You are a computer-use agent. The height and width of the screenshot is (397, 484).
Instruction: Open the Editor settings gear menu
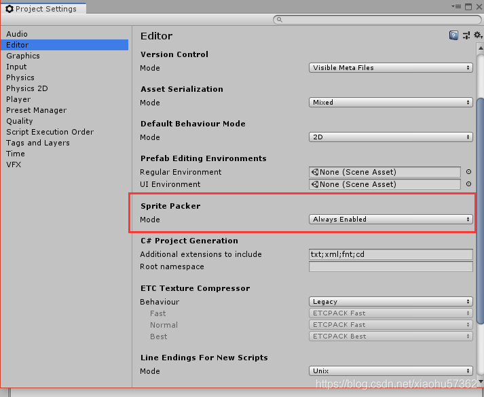tap(478, 35)
